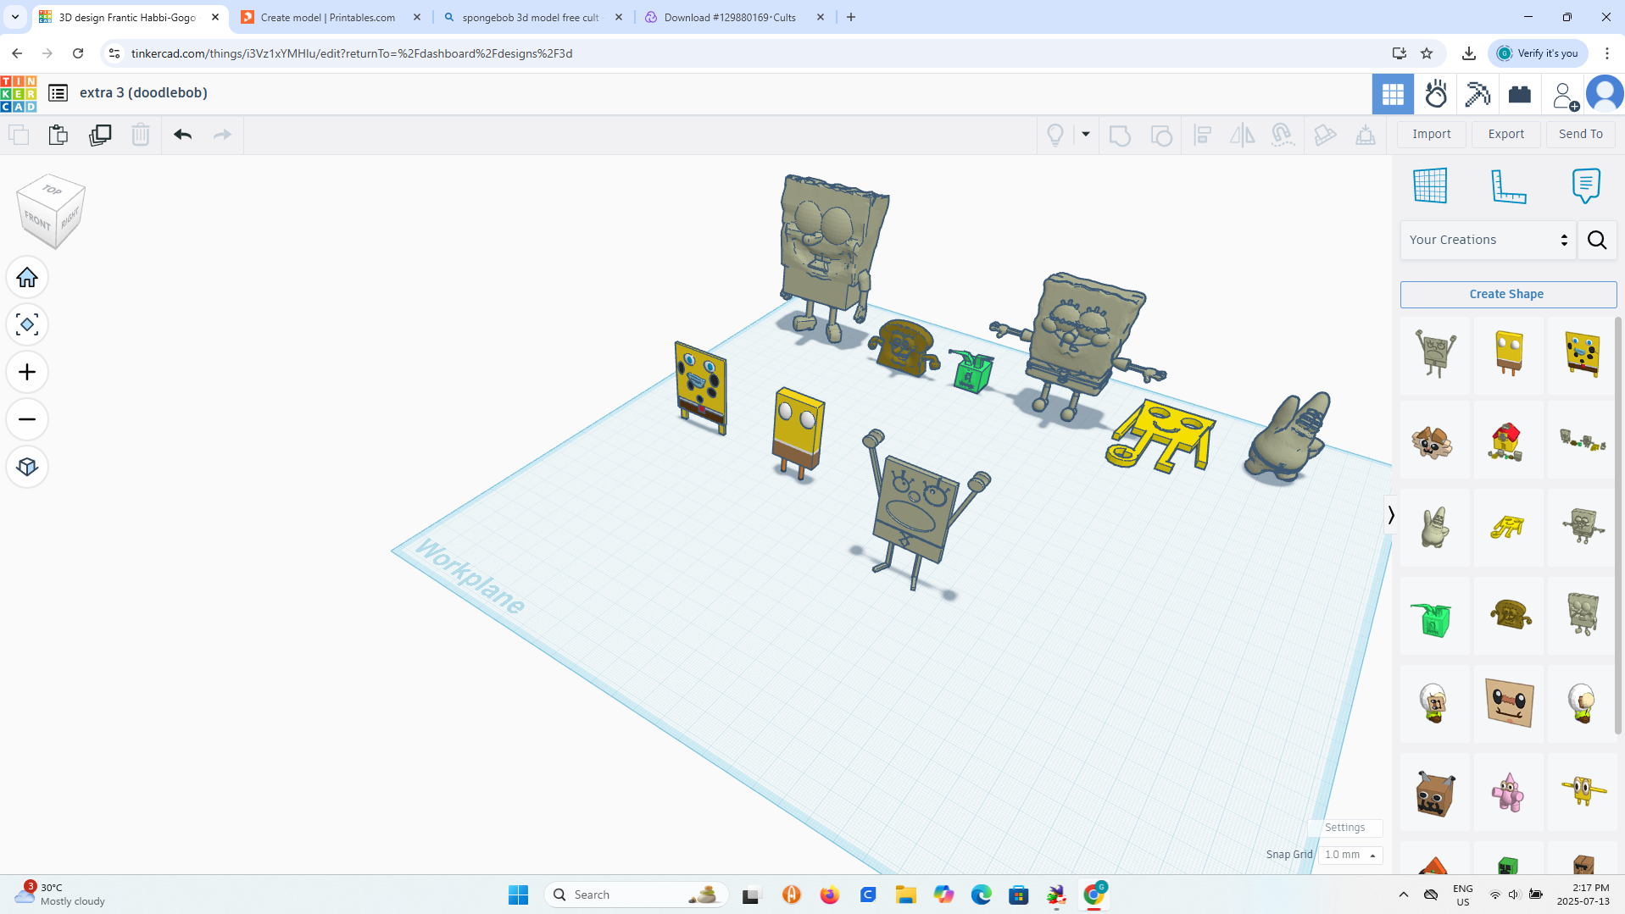
Task: Select the pink Patrick shape thumbnail
Action: 1508,792
